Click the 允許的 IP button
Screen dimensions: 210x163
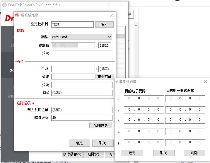point(101,125)
